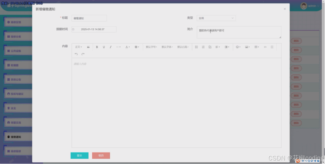The height and width of the screenshot is (164, 325).
Task: Open 维修反馈 in the sidebar
Action: coord(18,22)
